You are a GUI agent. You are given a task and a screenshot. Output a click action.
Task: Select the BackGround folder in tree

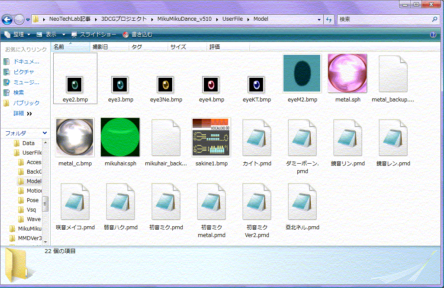(30, 171)
